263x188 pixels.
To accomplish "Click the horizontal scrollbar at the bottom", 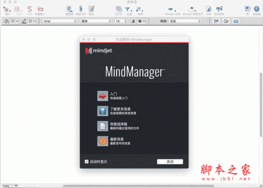I will pyautogui.click(x=139, y=186).
